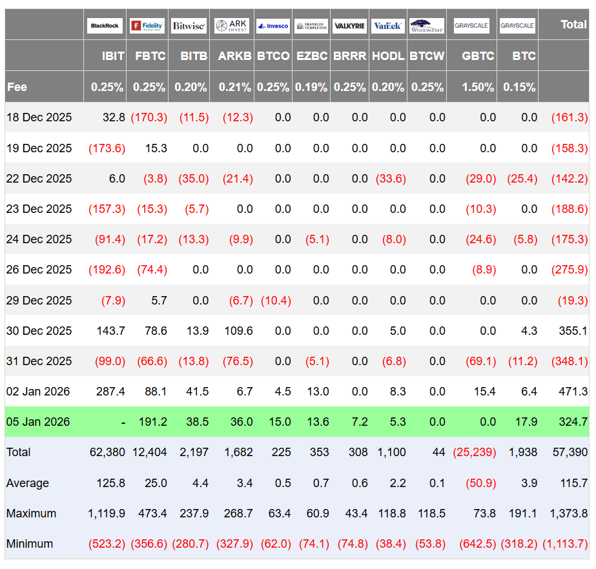This screenshot has height=569, width=596.
Task: Click the 324.7 total on 05 Jan
Action: (573, 422)
